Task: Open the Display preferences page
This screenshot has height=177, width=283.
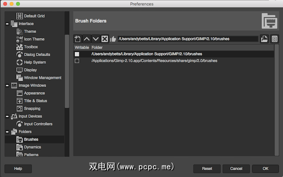Action: point(30,70)
